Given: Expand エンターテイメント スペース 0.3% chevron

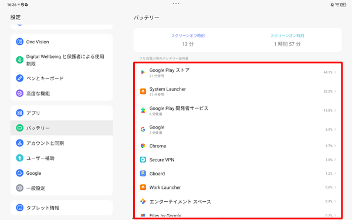Looking at the screenshot, I should pyautogui.click(x=335, y=201).
